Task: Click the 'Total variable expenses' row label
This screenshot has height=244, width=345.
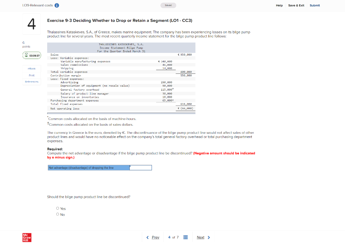Action: coord(69,72)
